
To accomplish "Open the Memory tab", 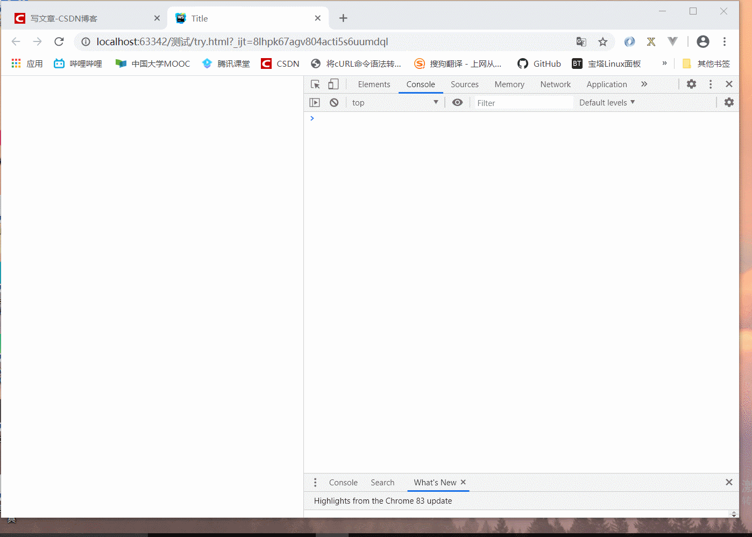I will (509, 84).
